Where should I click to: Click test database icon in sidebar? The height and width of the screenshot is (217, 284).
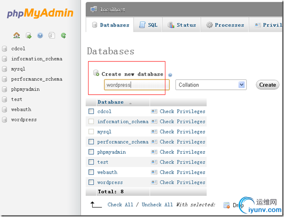coord(4,99)
